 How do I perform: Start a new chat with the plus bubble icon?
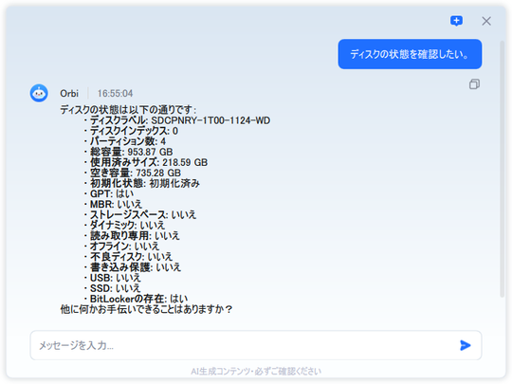[x=456, y=21]
